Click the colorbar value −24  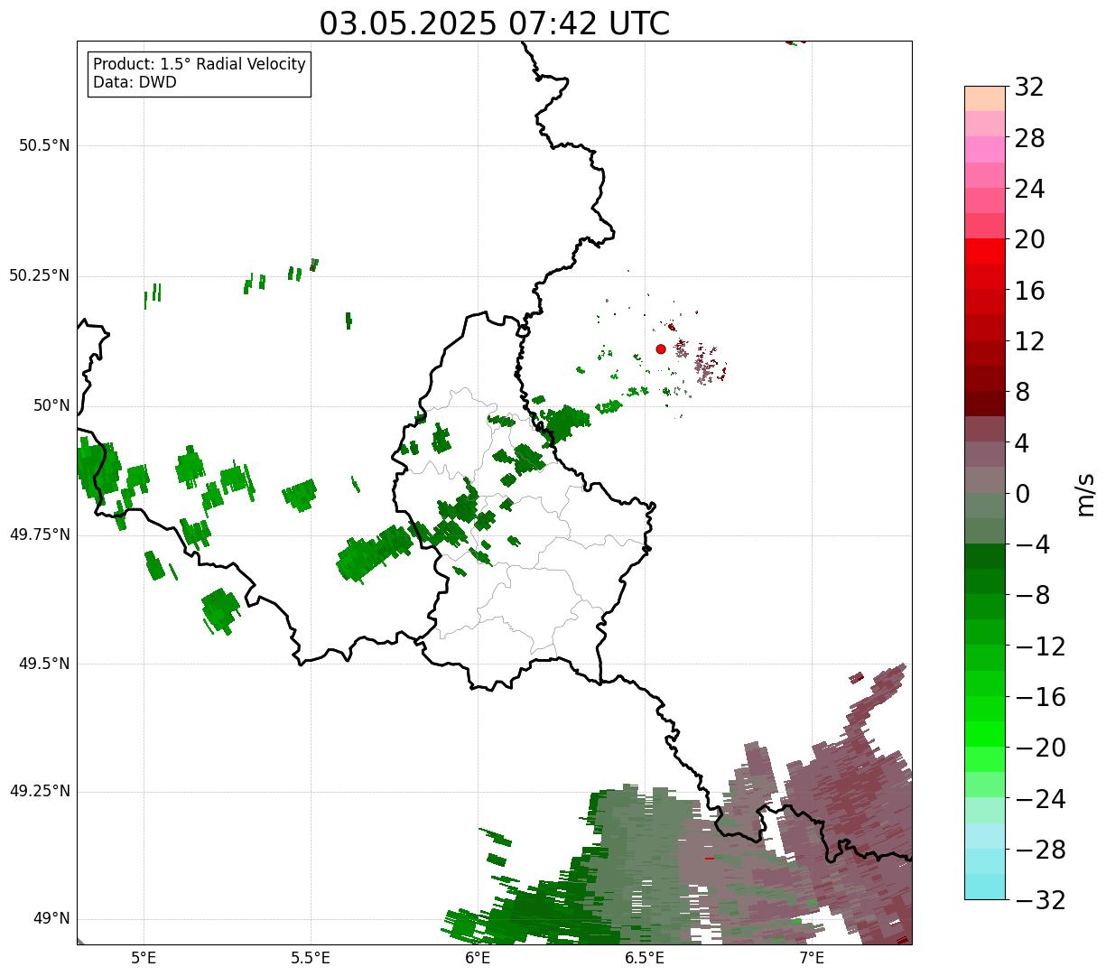click(1040, 799)
